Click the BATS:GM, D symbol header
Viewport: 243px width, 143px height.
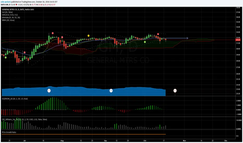pyautogui.click(x=5, y=5)
